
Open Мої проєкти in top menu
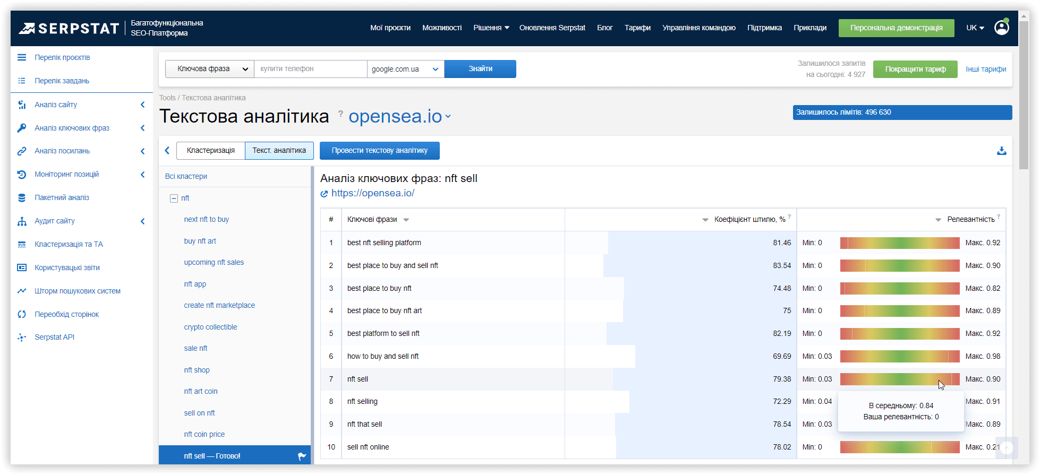click(x=390, y=28)
